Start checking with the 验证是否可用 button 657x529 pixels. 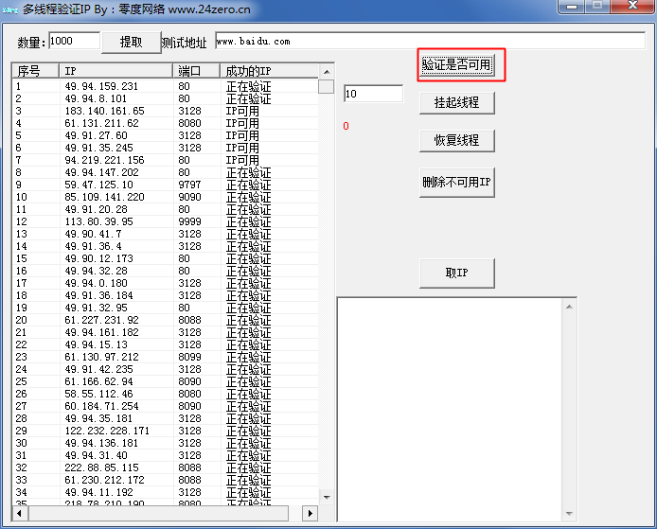(456, 65)
